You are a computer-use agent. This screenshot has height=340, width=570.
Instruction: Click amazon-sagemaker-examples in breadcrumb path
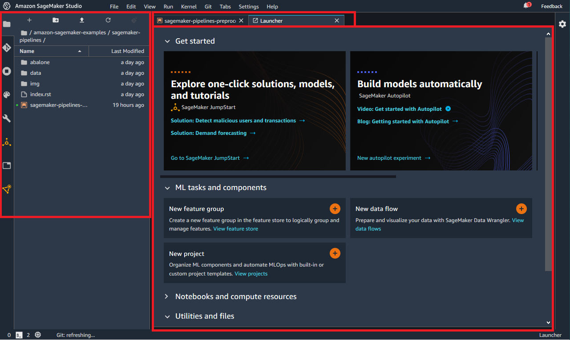click(70, 32)
